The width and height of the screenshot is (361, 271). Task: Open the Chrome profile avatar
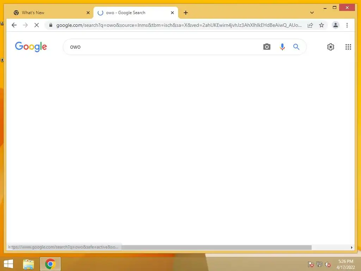[x=336, y=25]
